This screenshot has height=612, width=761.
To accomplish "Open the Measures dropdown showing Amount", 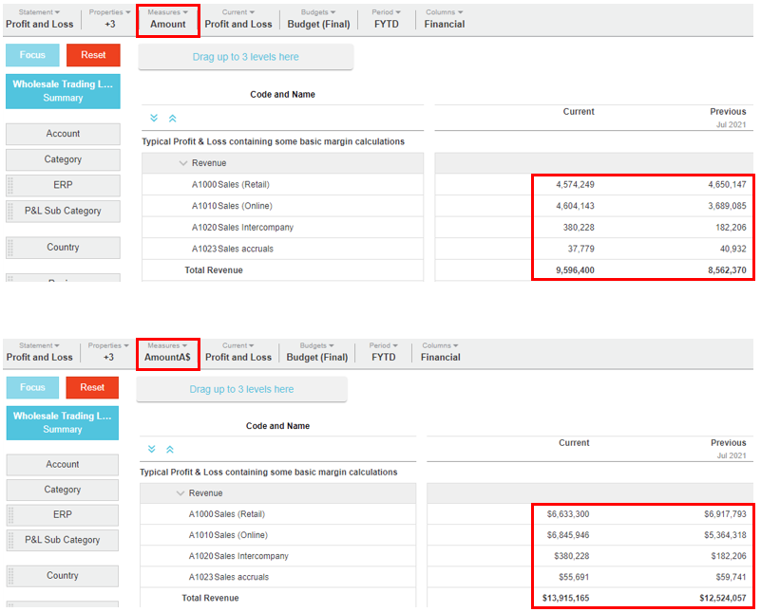I will pos(168,18).
